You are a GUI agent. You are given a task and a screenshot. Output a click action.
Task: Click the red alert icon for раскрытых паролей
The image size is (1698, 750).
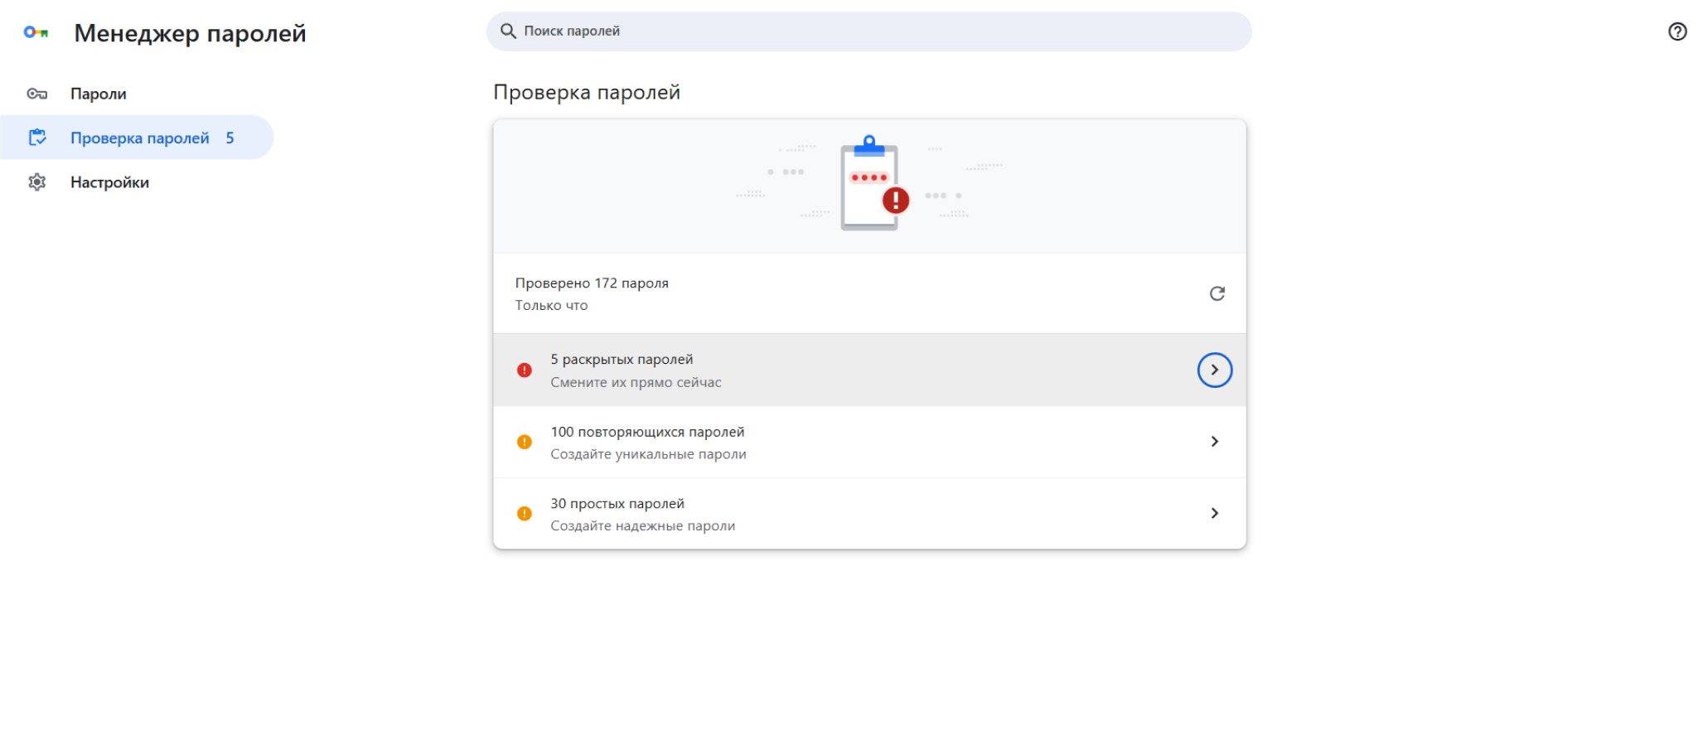coord(525,370)
